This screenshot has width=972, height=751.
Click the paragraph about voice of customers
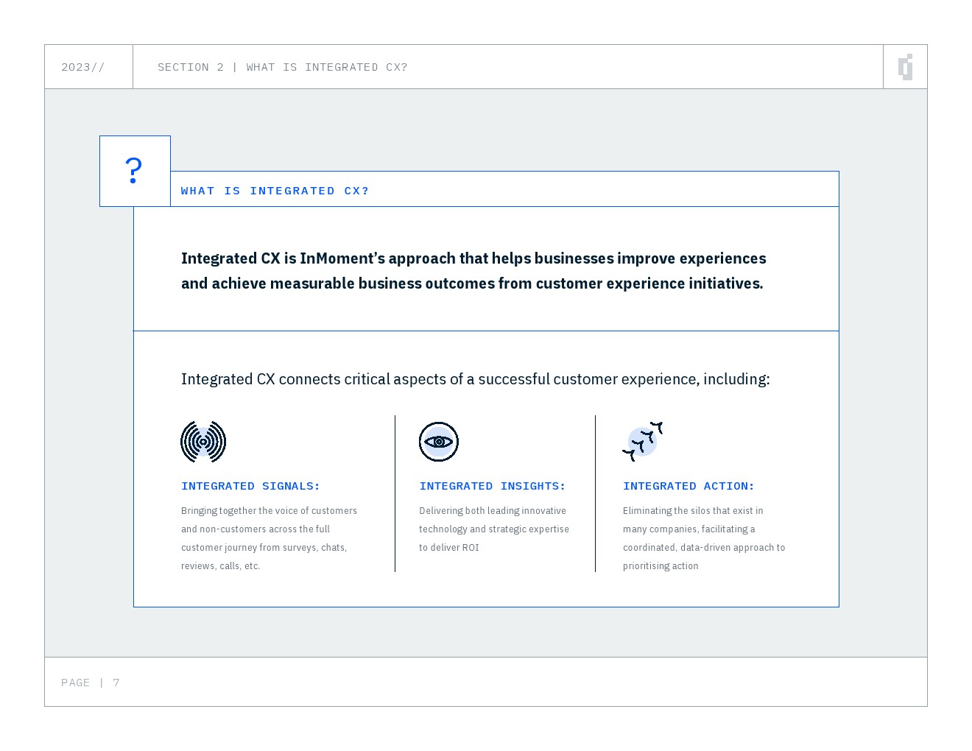(269, 538)
